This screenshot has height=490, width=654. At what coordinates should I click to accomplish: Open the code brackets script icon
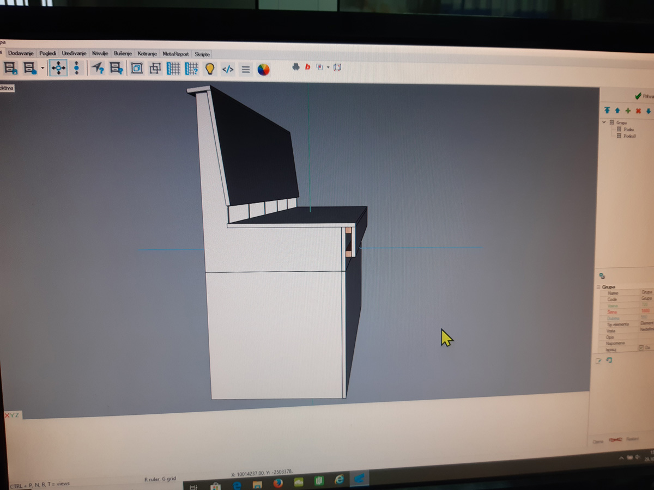point(228,69)
